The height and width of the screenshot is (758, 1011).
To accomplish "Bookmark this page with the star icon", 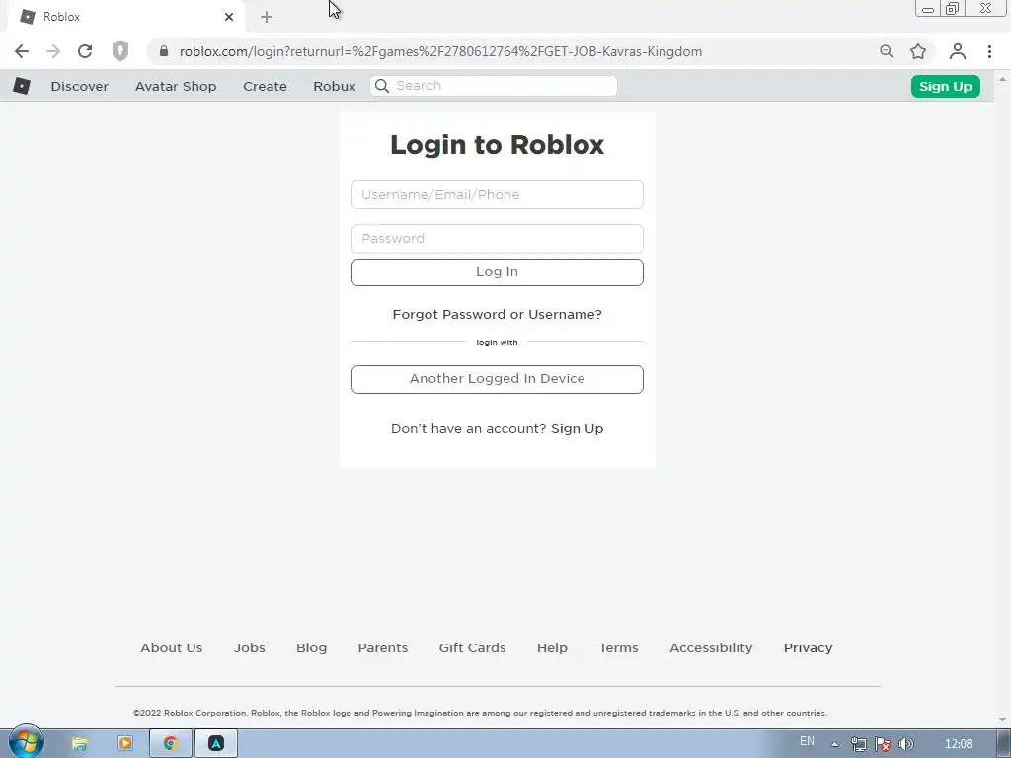I will point(918,51).
